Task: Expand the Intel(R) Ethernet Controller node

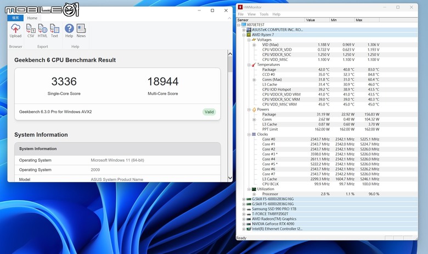Action: [x=244, y=229]
